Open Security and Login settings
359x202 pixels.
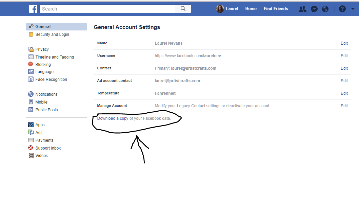[52, 34]
